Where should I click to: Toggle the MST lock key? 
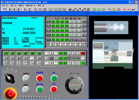19,58
